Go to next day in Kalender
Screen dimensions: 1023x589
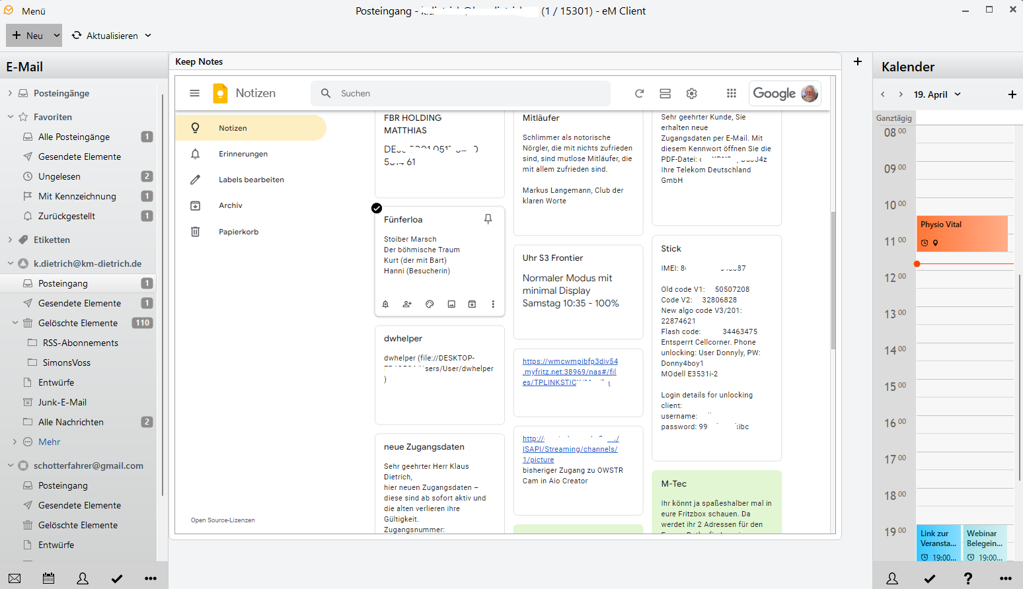coord(901,94)
